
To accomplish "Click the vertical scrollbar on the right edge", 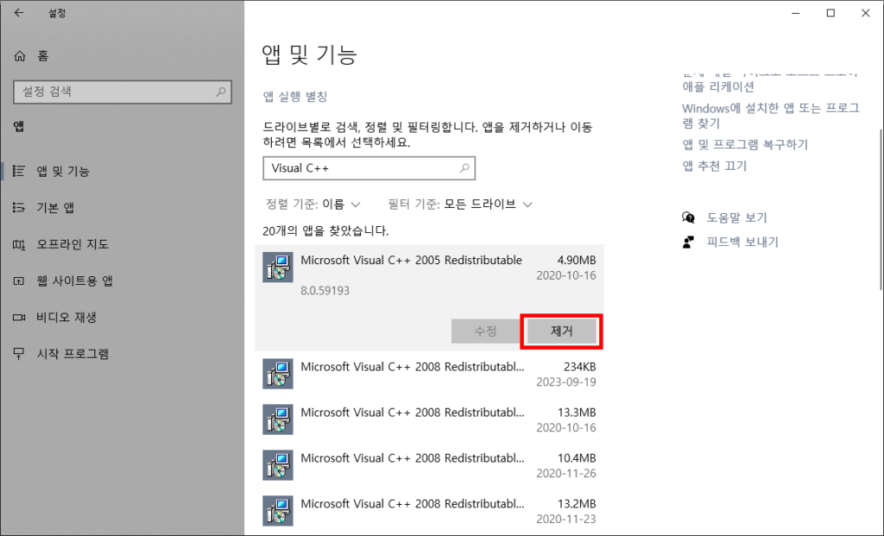I will click(881, 210).
